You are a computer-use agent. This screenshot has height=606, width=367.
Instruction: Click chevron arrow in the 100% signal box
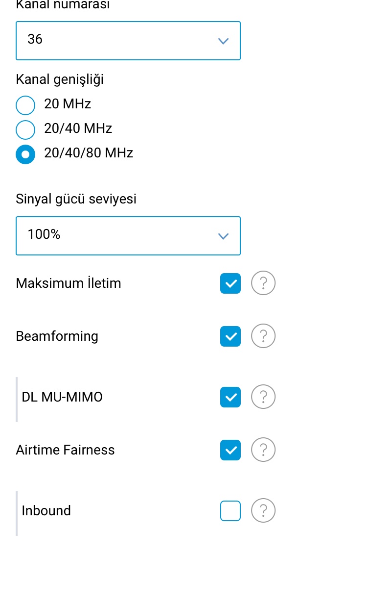click(223, 236)
